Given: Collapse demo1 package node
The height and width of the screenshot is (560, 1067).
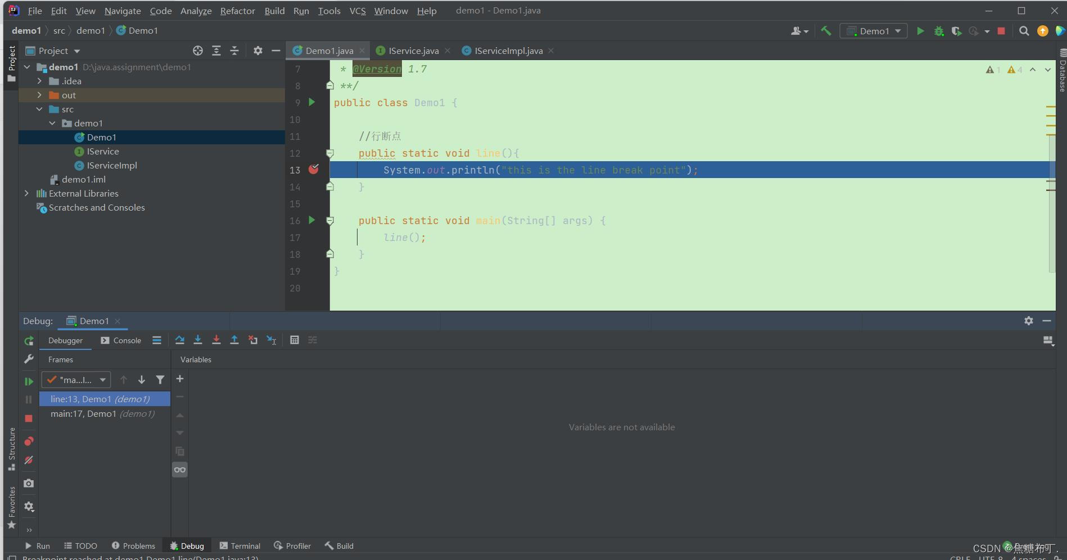Looking at the screenshot, I should 52,123.
